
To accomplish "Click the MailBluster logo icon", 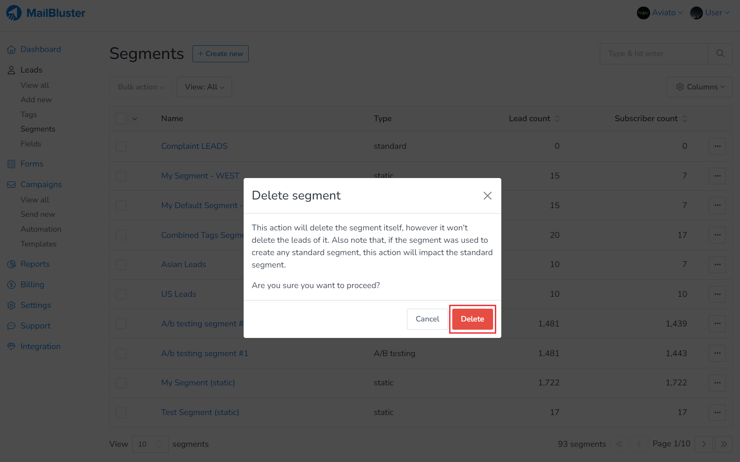I will click(14, 12).
